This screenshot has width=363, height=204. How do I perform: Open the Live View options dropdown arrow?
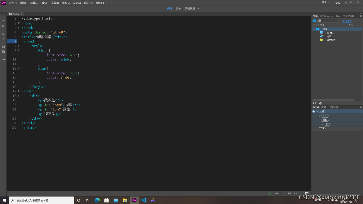click(198, 9)
